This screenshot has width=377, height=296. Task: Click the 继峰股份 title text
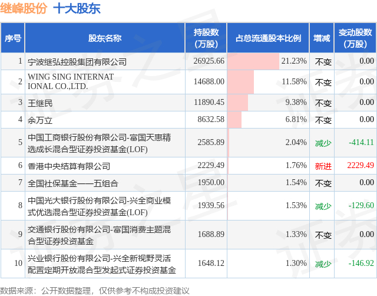click(24, 9)
